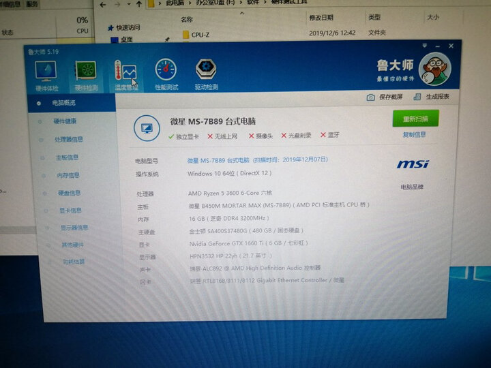Open 内存信息 in the sidebar
491x368 pixels.
tap(68, 175)
